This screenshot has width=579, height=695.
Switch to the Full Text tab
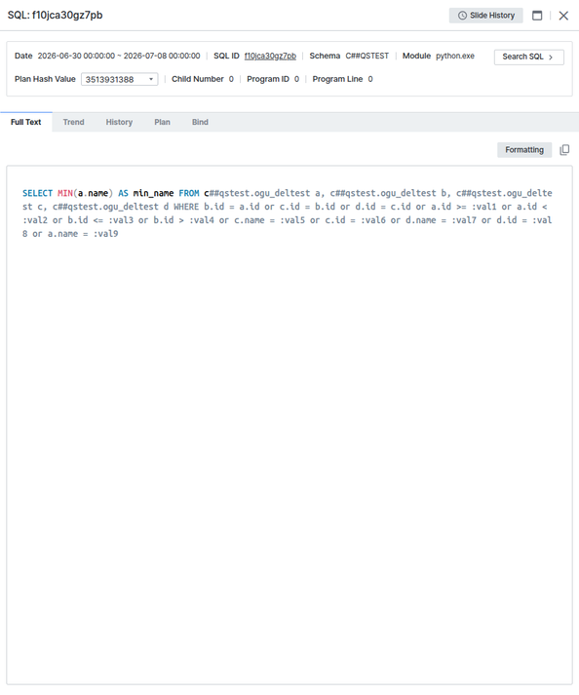(x=25, y=122)
